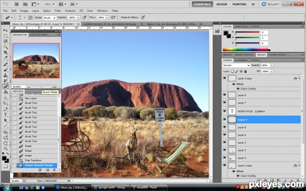Hide Layer 9 visibility eye
Image resolution: width=306 pixels, height=191 pixels.
[x=224, y=119]
